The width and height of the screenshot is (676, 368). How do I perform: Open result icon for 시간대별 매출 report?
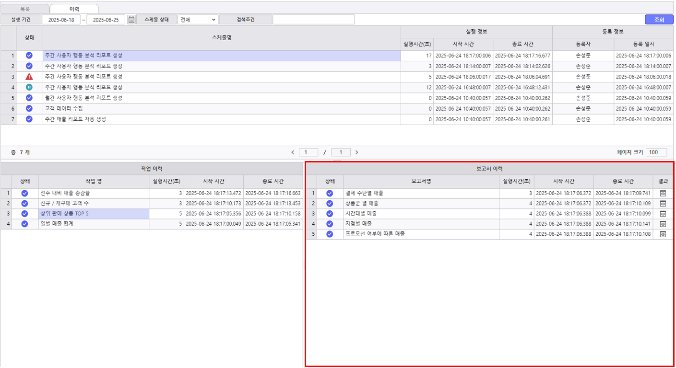663,214
